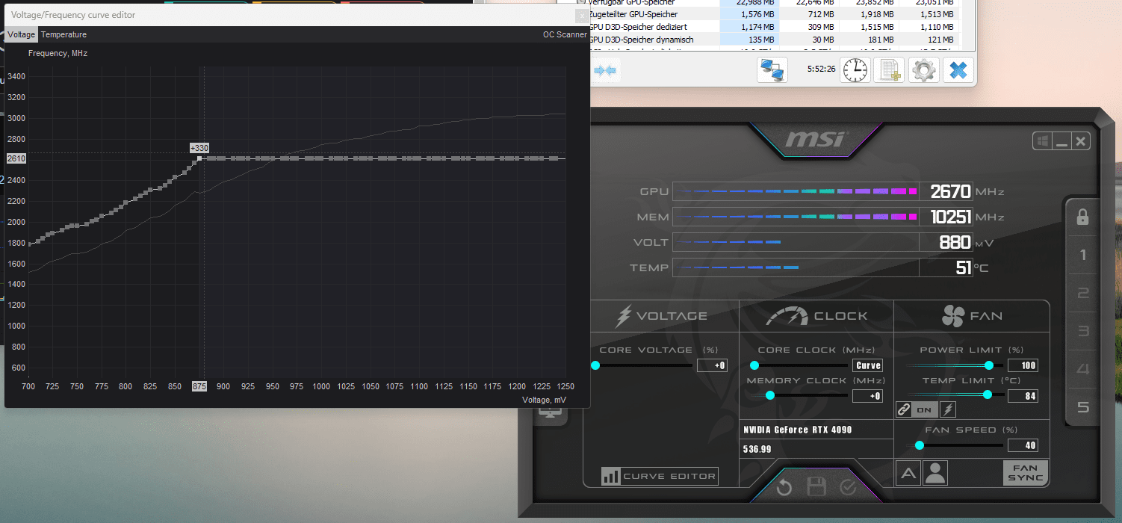Collapse sensor columns with the blue arrows icon

605,70
